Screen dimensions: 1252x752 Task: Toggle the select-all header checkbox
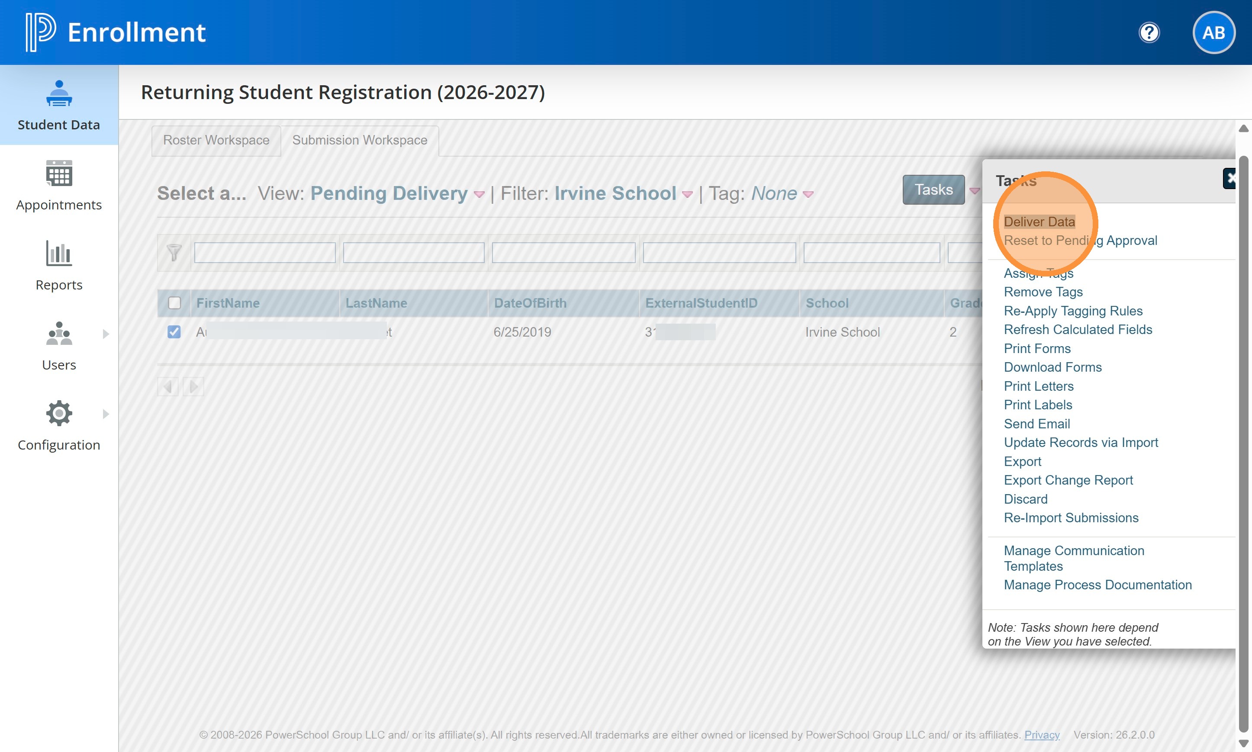pos(174,303)
